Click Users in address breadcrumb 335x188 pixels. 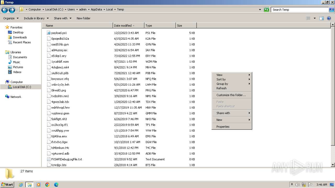(71, 9)
